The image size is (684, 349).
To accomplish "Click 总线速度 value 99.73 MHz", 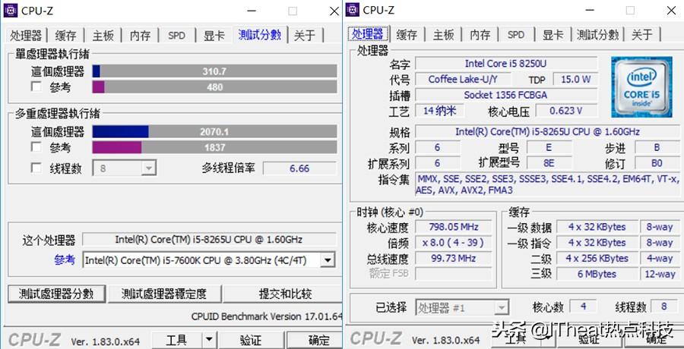I will pyautogui.click(x=453, y=259).
